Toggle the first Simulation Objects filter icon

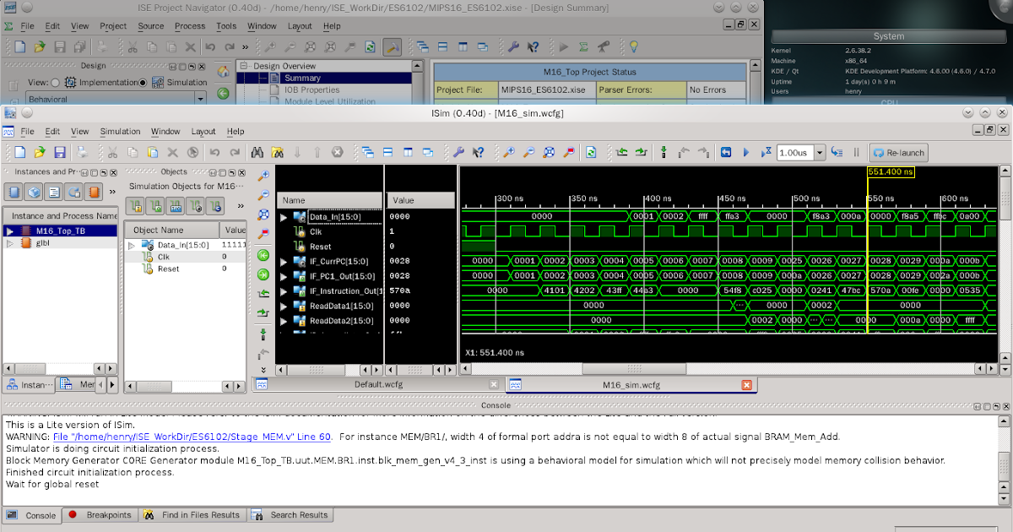click(136, 206)
